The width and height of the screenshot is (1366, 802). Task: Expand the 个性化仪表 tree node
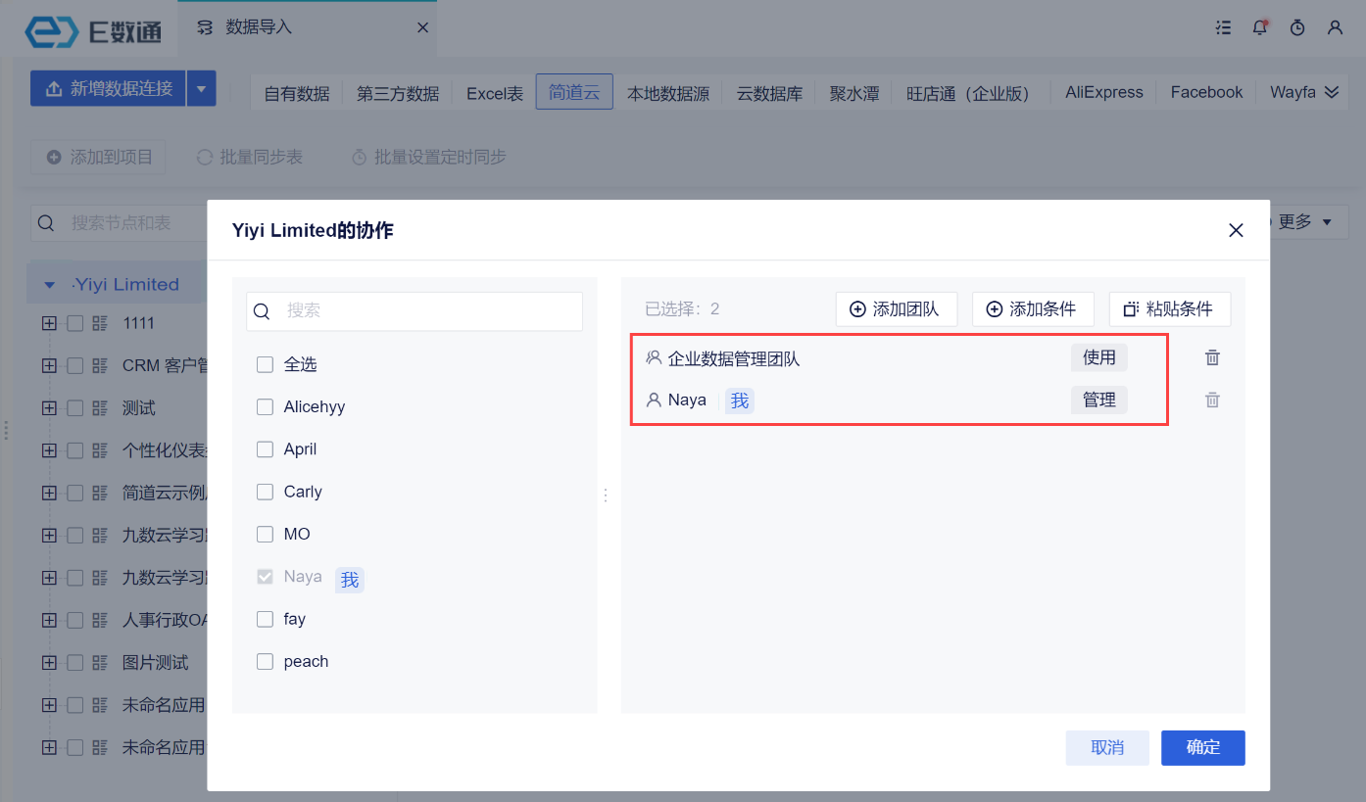pyautogui.click(x=49, y=450)
